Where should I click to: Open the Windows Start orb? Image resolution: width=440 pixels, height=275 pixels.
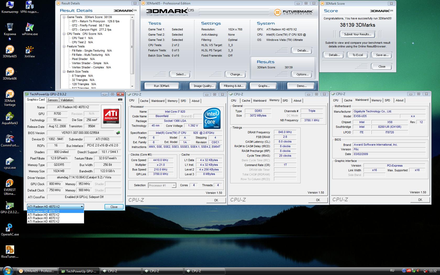click(7, 271)
